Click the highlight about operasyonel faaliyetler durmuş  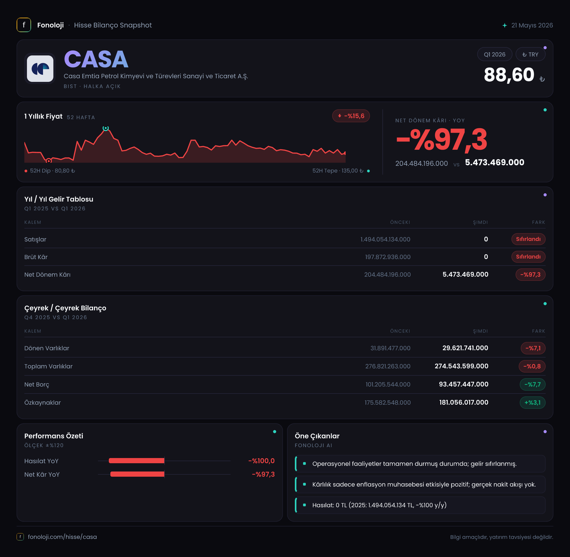click(420, 464)
